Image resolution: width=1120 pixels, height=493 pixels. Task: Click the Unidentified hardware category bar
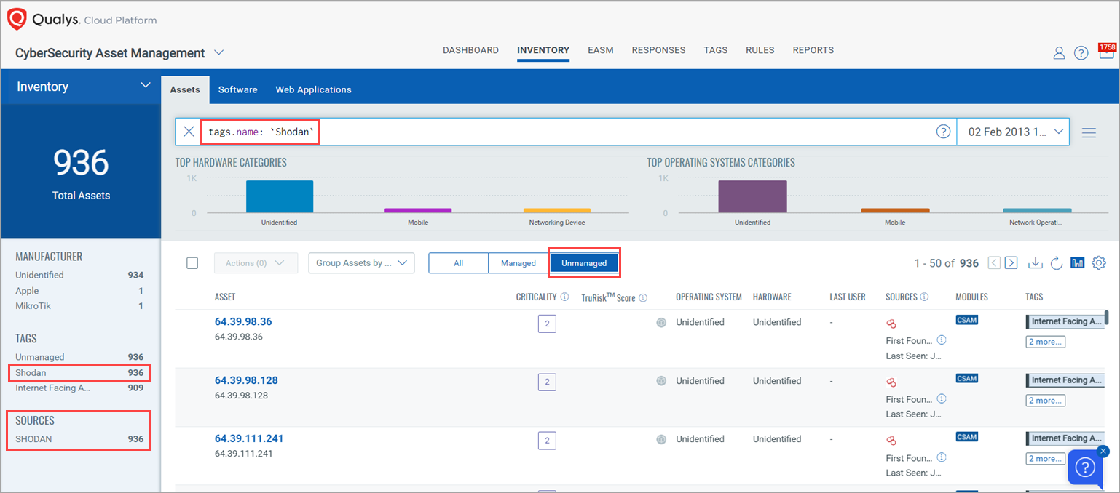(280, 196)
